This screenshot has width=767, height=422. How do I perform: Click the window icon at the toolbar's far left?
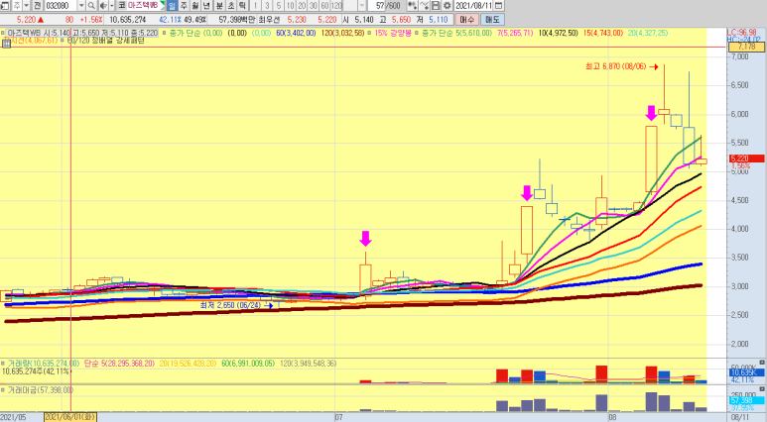[x=5, y=6]
